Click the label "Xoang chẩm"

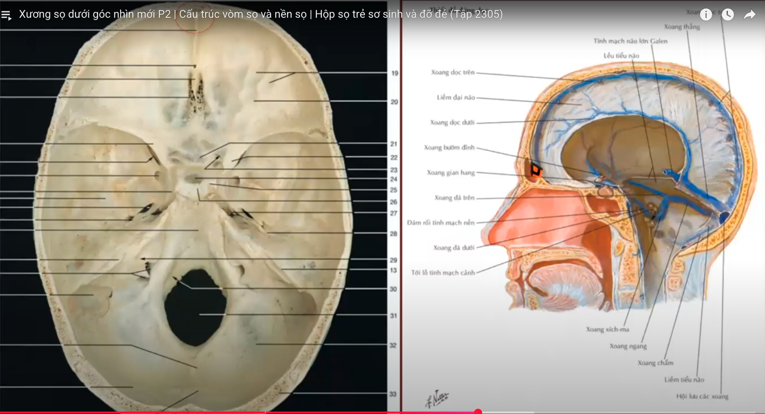click(x=656, y=363)
